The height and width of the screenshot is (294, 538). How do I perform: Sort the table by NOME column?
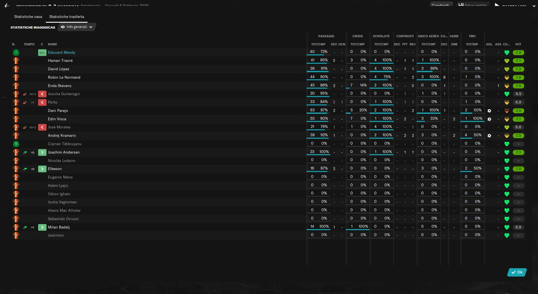click(x=53, y=44)
